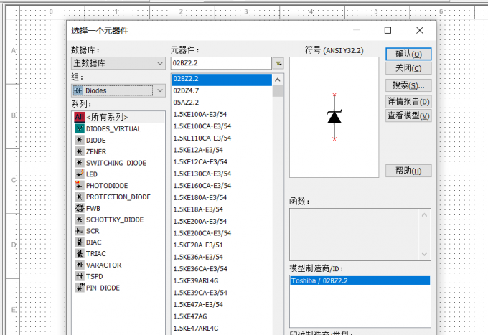Select component 02DZ4.7
This screenshot has width=488, height=335.
tap(186, 91)
